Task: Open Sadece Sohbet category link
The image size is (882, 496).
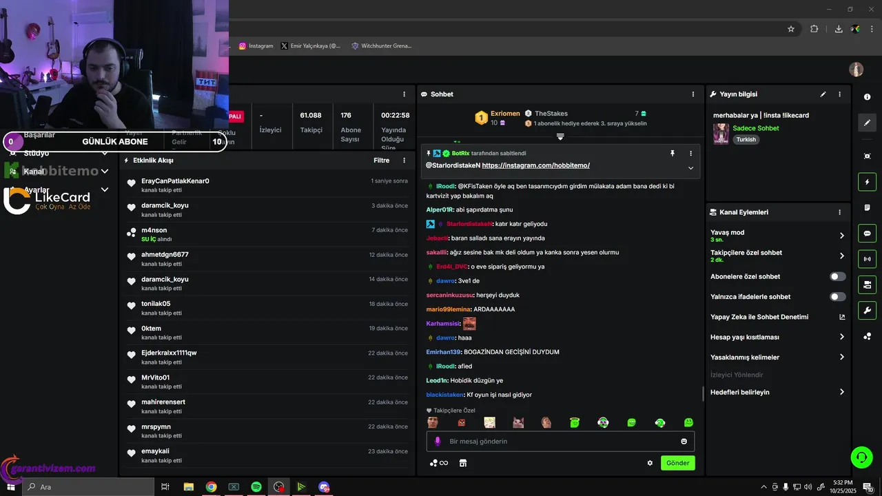Action: click(755, 128)
